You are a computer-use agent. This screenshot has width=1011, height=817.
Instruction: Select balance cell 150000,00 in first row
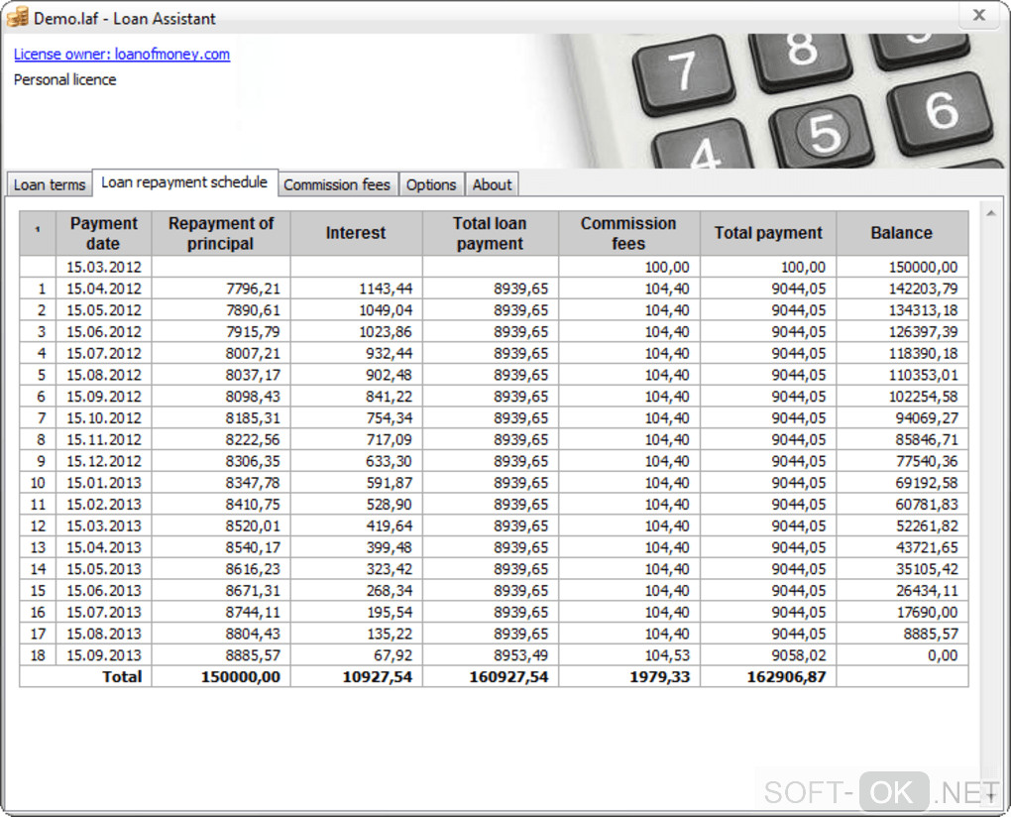pyautogui.click(x=901, y=267)
